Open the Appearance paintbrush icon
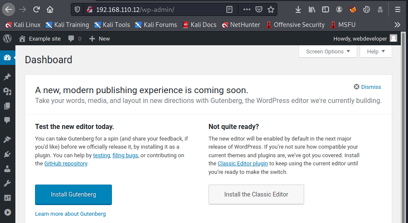The width and height of the screenshot is (408, 223). (7, 139)
